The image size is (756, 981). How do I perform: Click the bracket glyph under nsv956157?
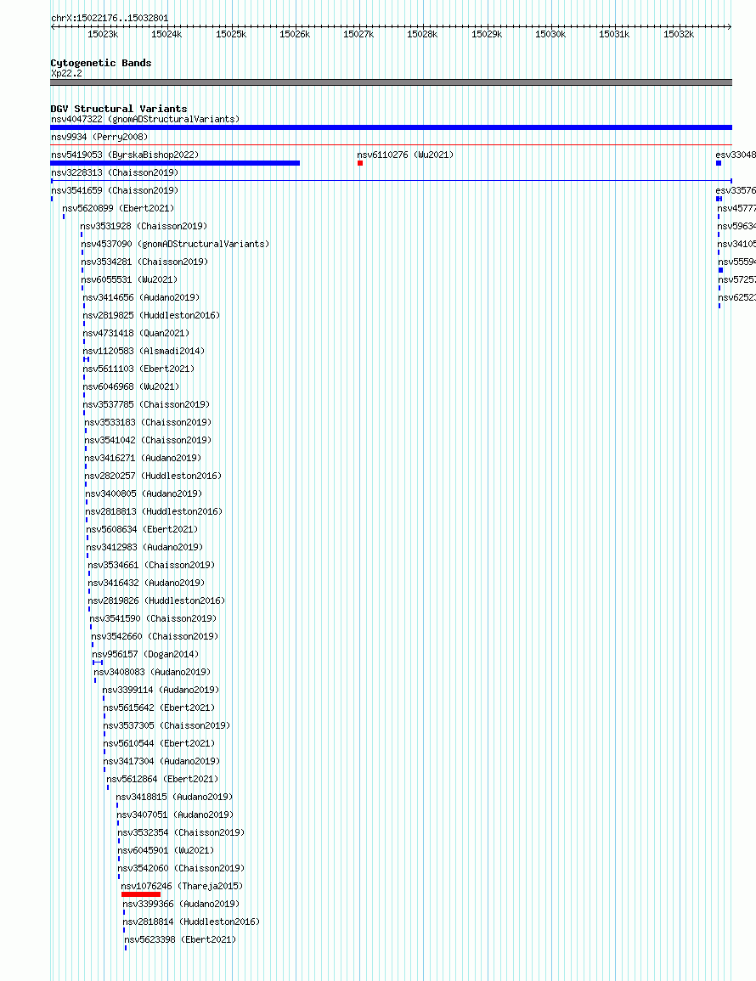click(x=98, y=662)
